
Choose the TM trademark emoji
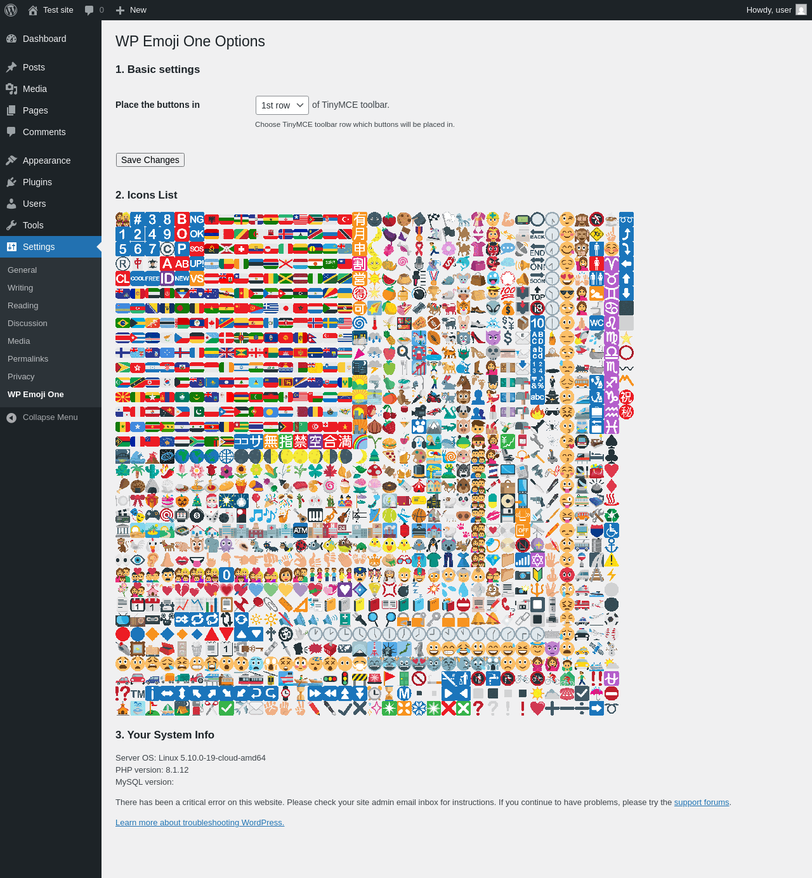tap(138, 693)
